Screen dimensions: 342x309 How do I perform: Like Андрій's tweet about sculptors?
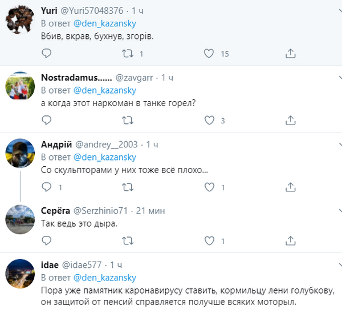click(x=209, y=187)
